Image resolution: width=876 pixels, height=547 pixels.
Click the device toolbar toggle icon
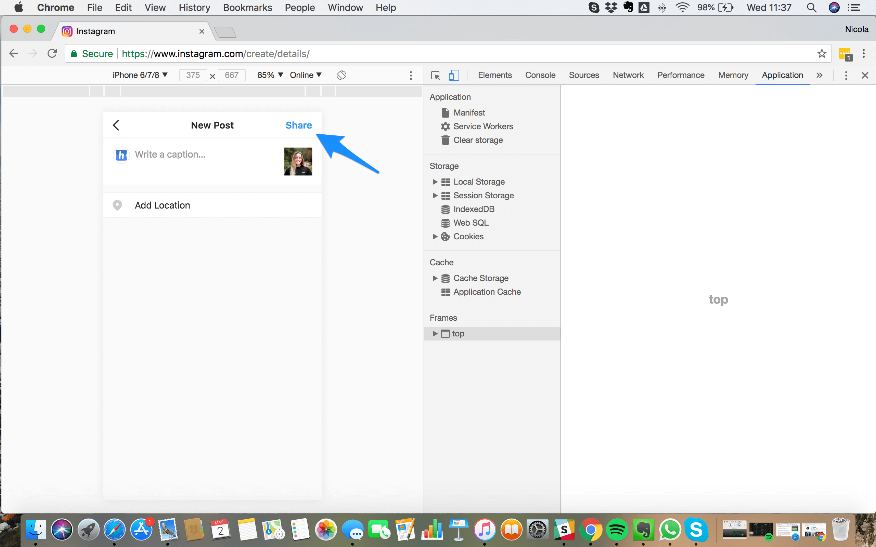454,75
